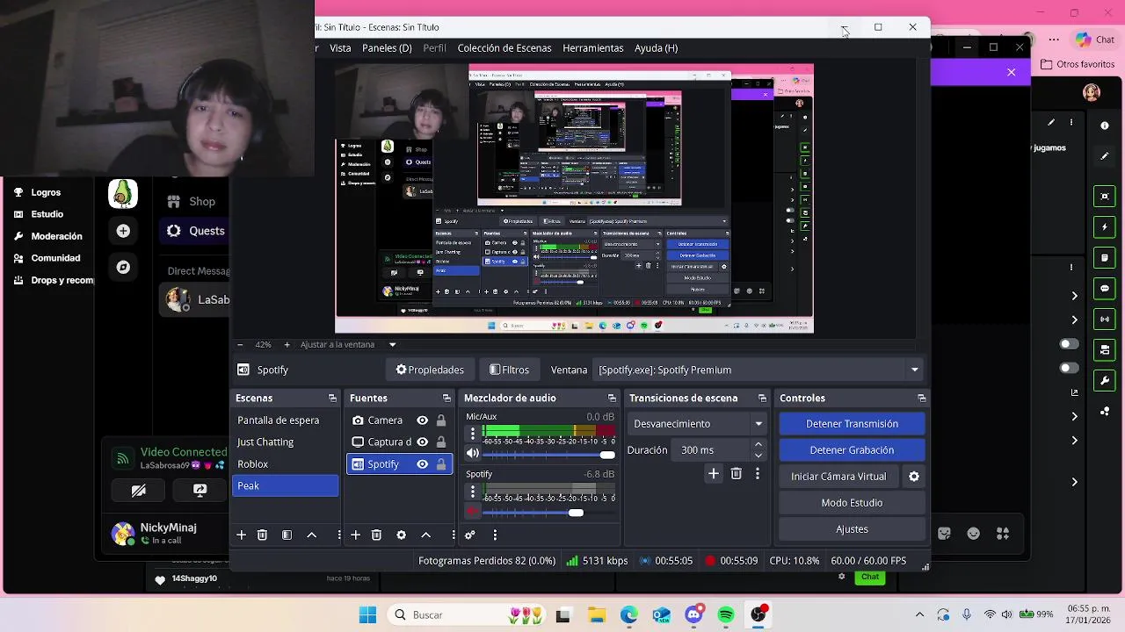Unmute the Spotify audio channel
Viewport: 1125px width, 632px height.
pyautogui.click(x=473, y=511)
